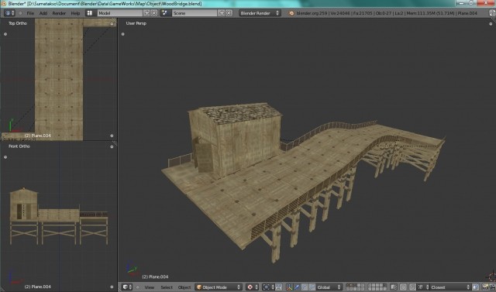Screen dimensions: 496x292
Task: Delete the Model screen layout
Action: tap(154, 13)
